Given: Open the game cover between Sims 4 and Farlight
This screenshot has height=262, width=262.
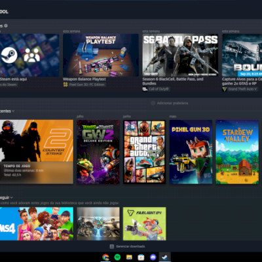Looking at the screenshot, I should tap(98, 224).
